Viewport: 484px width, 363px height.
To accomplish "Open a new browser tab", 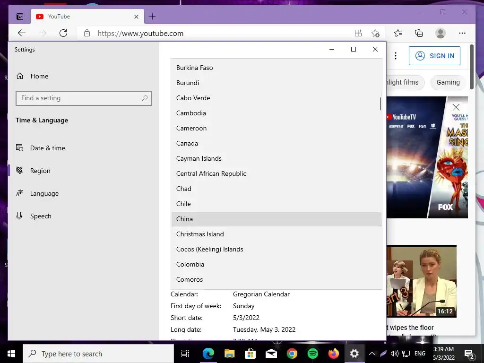I will click(152, 17).
